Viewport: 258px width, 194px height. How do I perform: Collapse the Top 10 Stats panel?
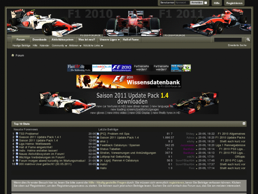point(244,124)
